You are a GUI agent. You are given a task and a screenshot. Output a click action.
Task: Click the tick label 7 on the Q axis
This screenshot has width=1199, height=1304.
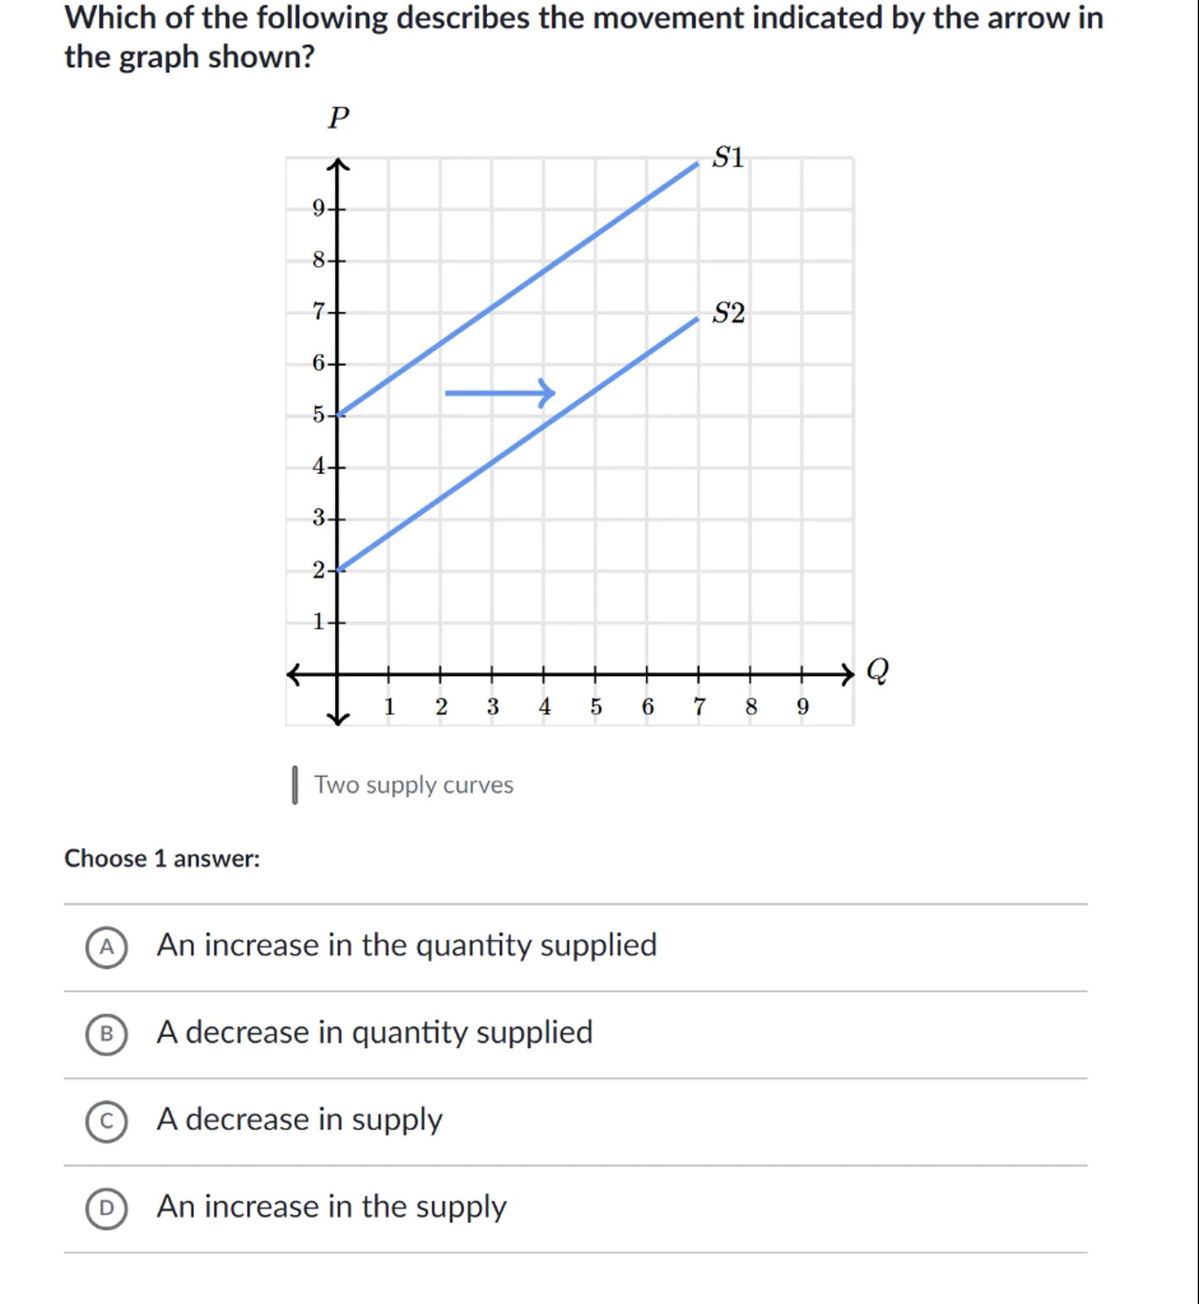click(699, 706)
